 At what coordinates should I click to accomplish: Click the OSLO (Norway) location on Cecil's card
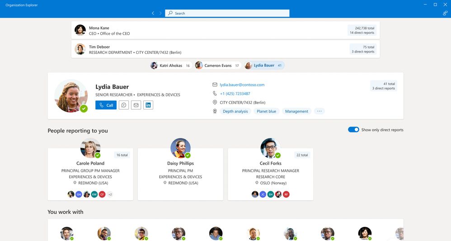click(273, 183)
